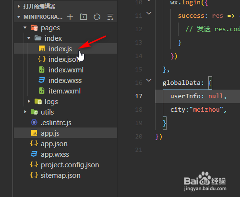Click the new file plus icon
Screen dimensions: 240x197
coord(70,17)
